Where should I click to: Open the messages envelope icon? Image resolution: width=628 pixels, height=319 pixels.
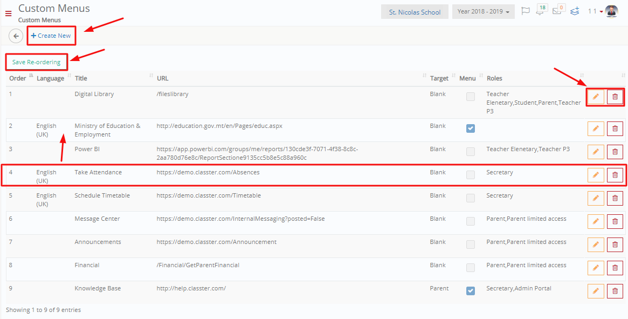(x=558, y=10)
